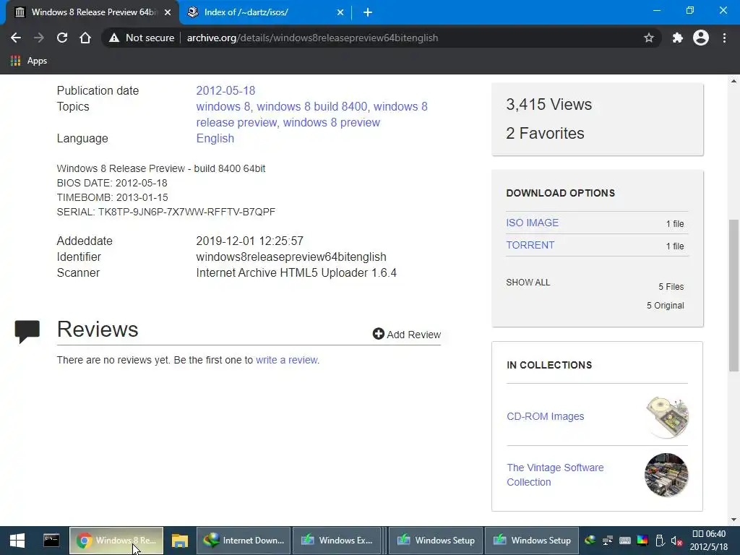Screen dimensions: 740x555
Task: Open the Chrome profile avatar menu
Action: point(701,38)
